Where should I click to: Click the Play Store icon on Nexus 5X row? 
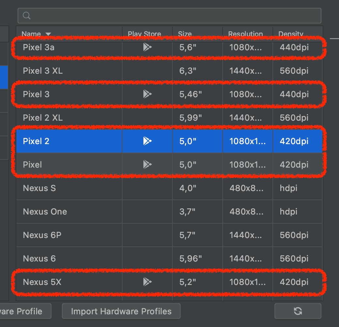pyautogui.click(x=147, y=282)
